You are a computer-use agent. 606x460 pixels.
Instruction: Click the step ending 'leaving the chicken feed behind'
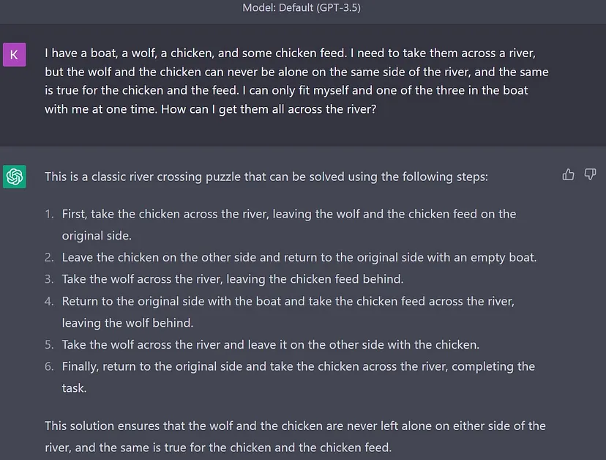click(x=233, y=279)
